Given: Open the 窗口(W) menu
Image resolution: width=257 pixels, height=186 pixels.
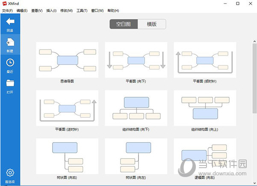Looking at the screenshot, I should coord(97,11).
